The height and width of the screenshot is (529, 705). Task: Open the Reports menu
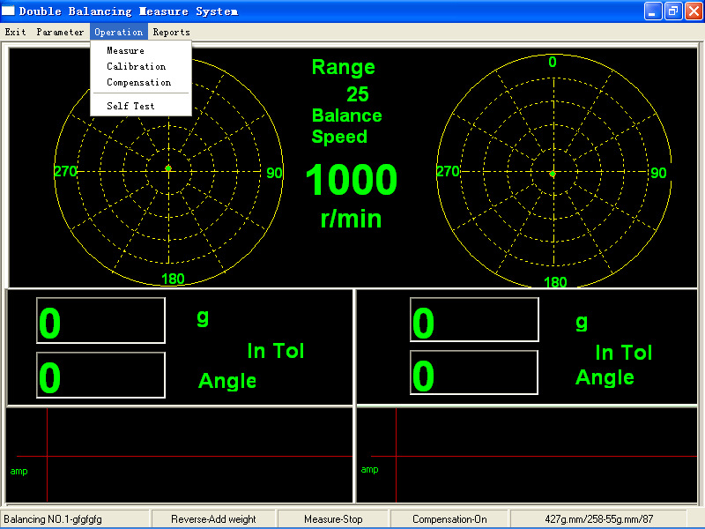(171, 32)
